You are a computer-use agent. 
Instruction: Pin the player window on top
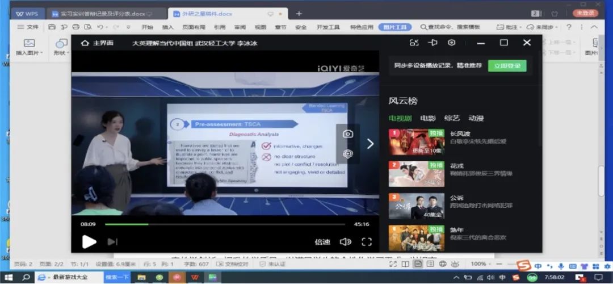[433, 43]
